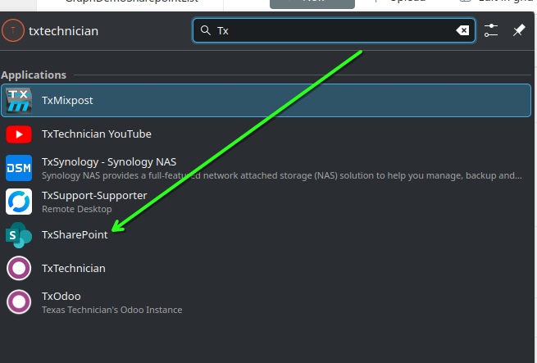Click the TxSupport-Supporter remote desktop icon

click(19, 201)
